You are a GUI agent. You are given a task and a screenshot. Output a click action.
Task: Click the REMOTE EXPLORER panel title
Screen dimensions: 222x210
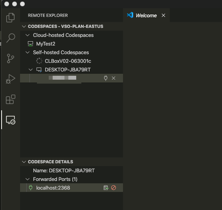tap(48, 15)
